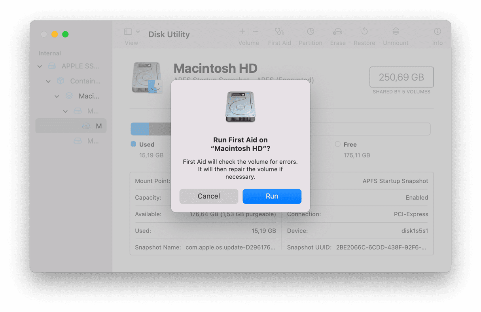
Task: Click the white Free color legend
Action: [337, 144]
